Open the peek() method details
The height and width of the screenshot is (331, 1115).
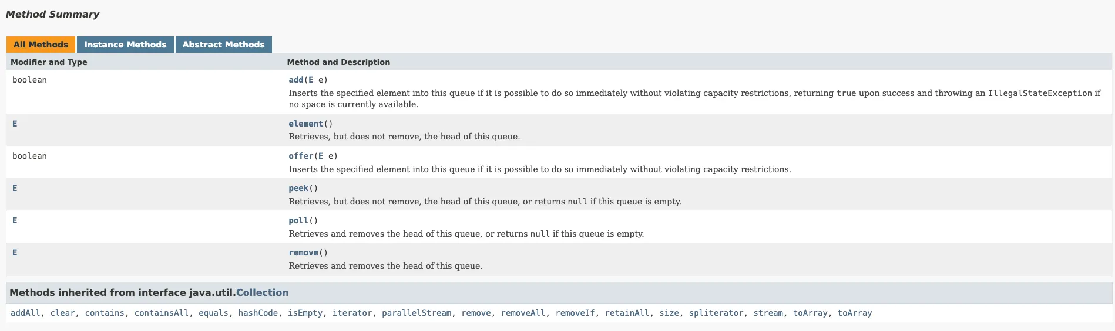298,188
